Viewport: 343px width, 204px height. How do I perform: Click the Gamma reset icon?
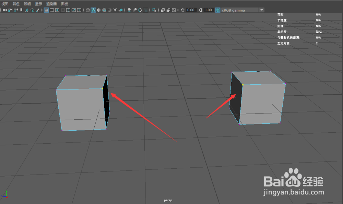[x=200, y=10]
